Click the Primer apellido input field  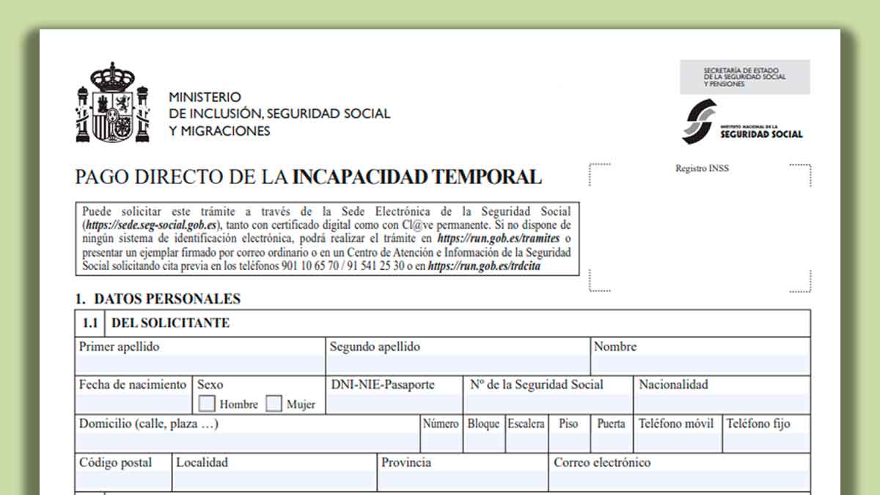(x=199, y=364)
